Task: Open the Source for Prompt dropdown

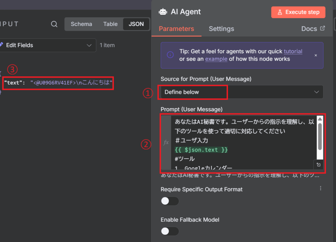Action: point(241,92)
